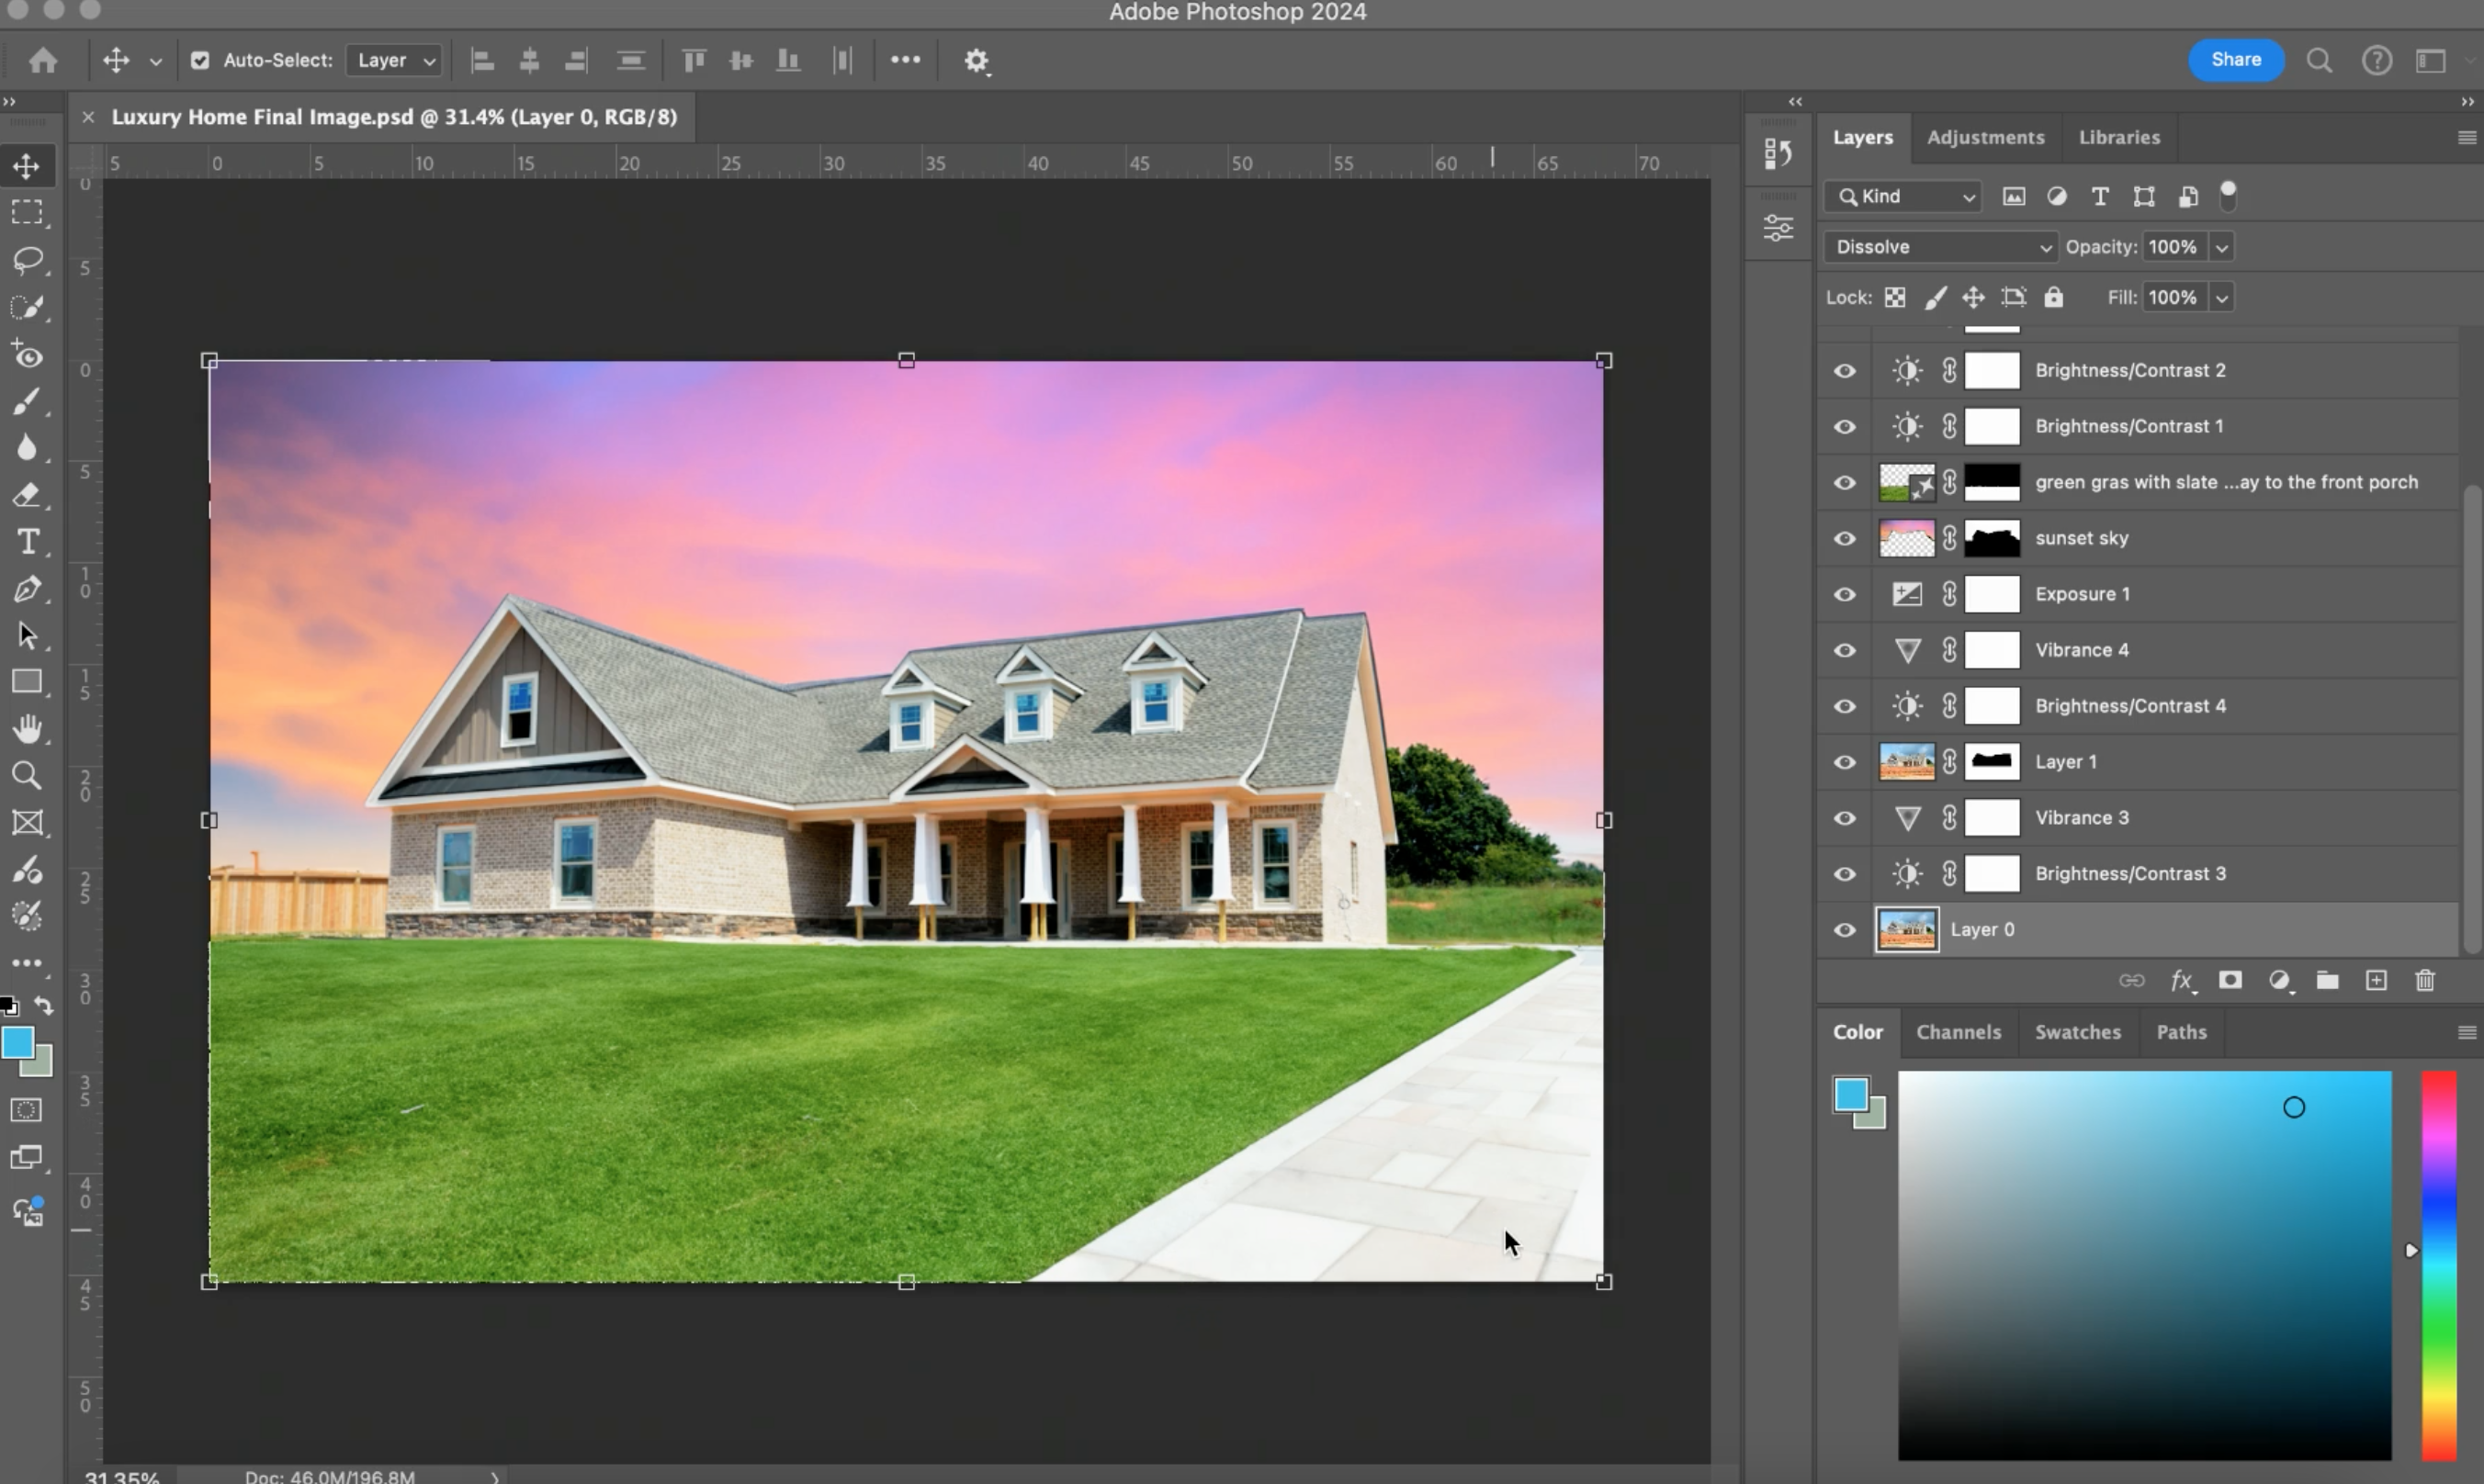Screen dimensions: 2484x1484
Task: Click the blue Share button
Action: [2235, 60]
